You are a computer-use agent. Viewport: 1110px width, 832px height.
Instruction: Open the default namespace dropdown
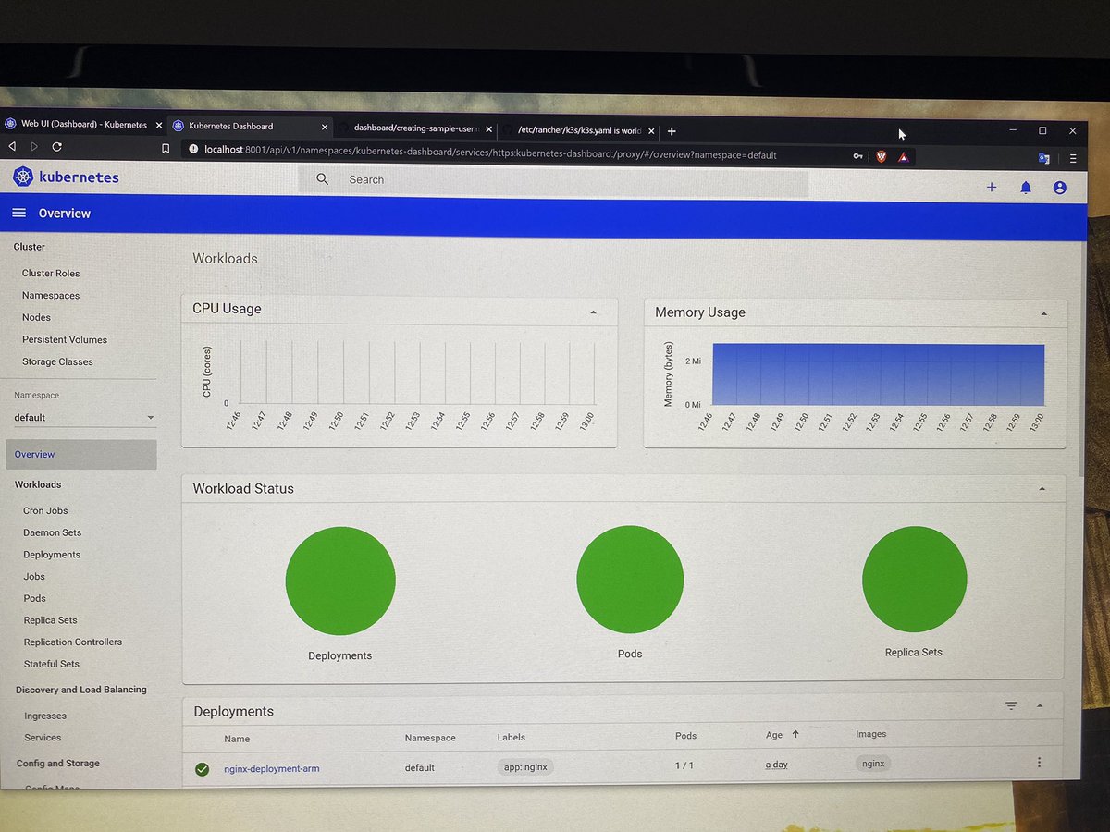pyautogui.click(x=84, y=418)
